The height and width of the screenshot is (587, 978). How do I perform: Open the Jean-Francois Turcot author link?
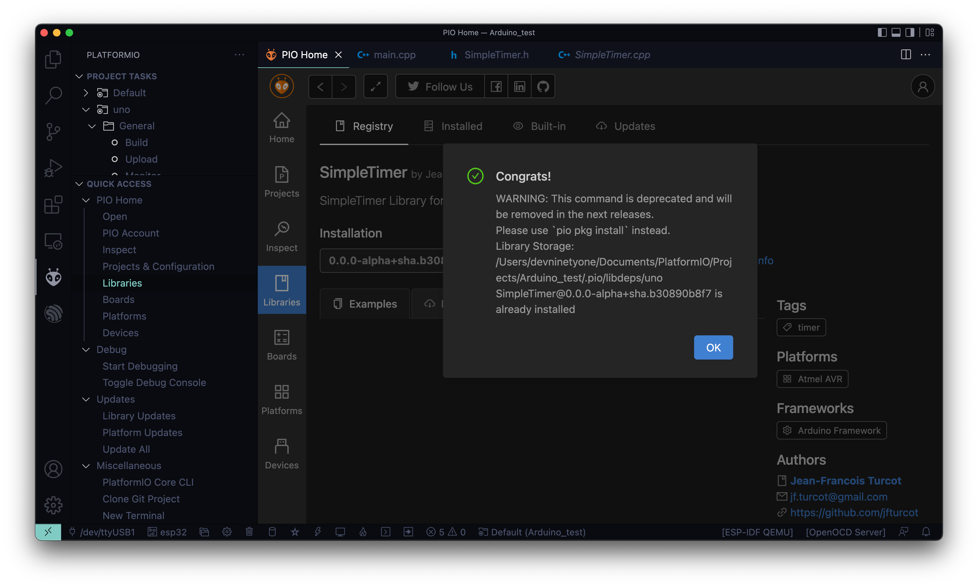(x=846, y=481)
